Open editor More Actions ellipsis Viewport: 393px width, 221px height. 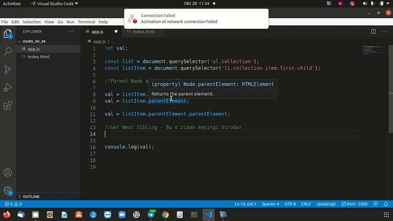click(x=384, y=31)
